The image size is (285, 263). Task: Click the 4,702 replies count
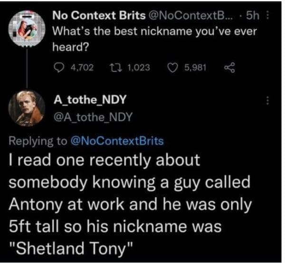(80, 67)
